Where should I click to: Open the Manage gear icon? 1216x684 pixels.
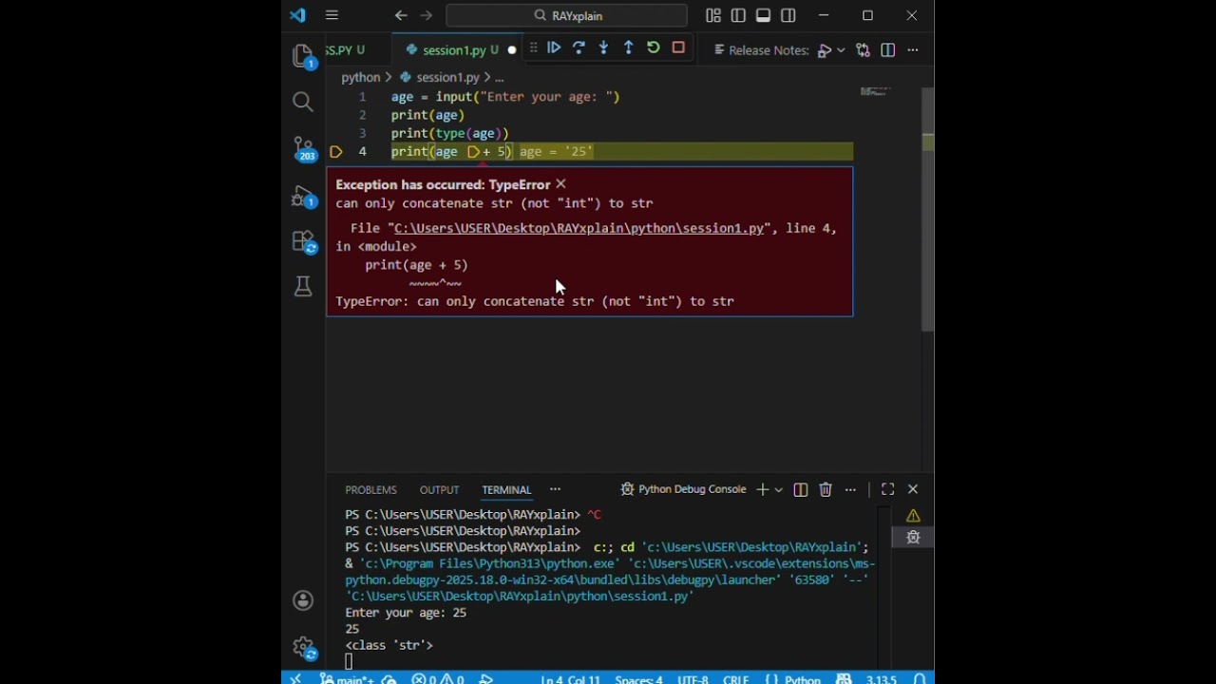pos(303,648)
